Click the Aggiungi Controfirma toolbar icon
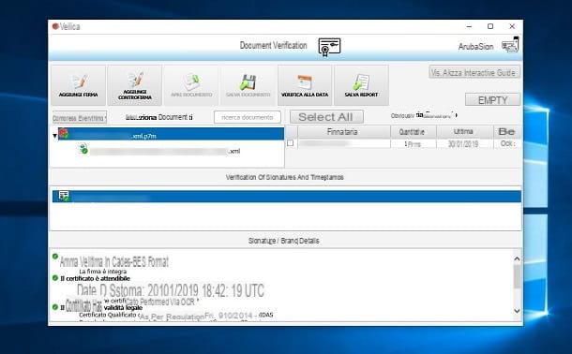Image resolution: width=572 pixels, height=354 pixels. pos(135,80)
